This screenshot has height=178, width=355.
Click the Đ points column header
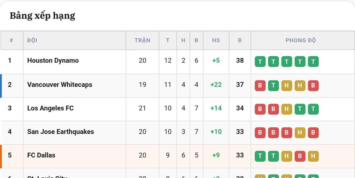click(x=240, y=40)
